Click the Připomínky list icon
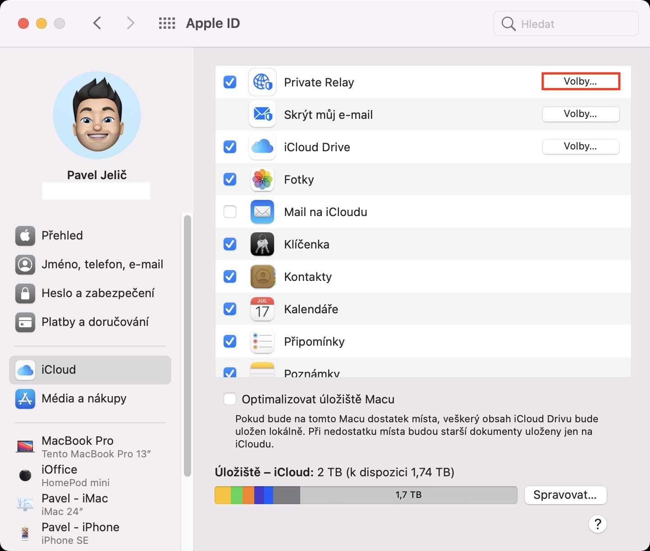This screenshot has width=650, height=551. tap(262, 341)
